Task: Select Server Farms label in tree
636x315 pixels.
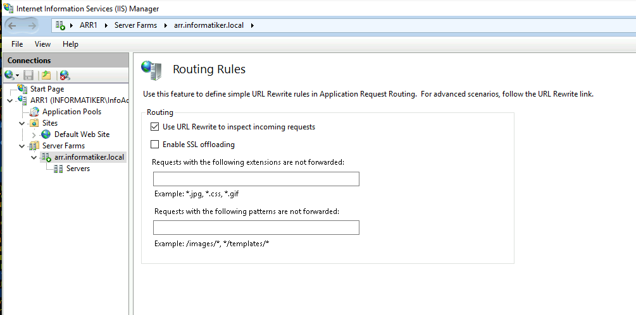Action: pos(64,146)
